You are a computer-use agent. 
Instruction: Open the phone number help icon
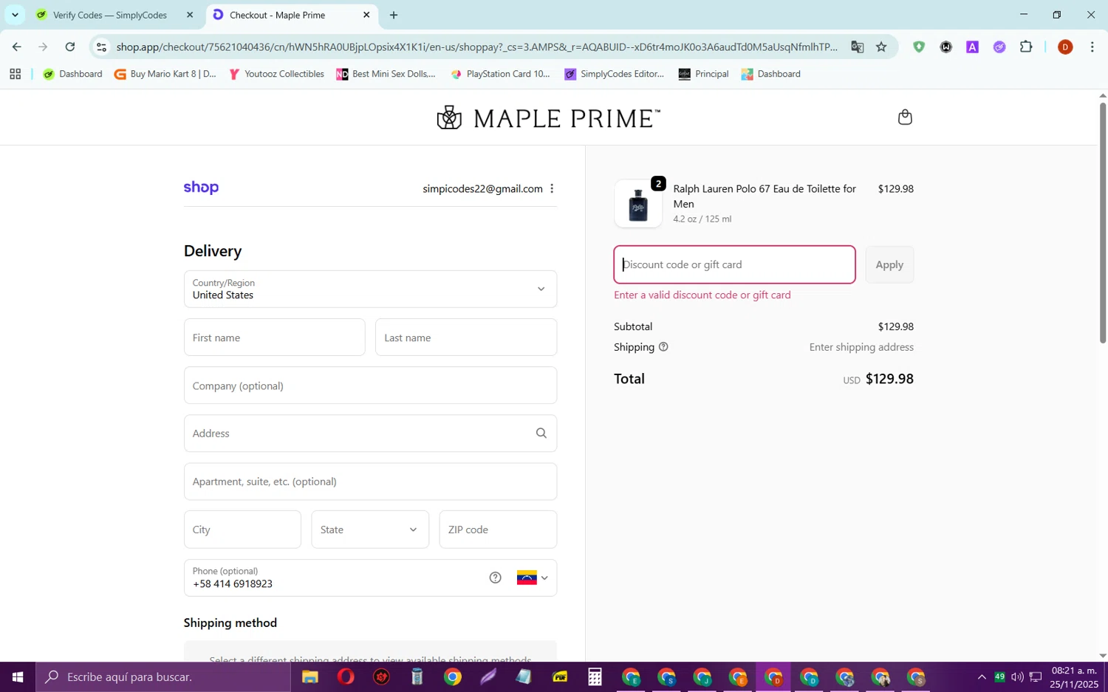point(495,578)
